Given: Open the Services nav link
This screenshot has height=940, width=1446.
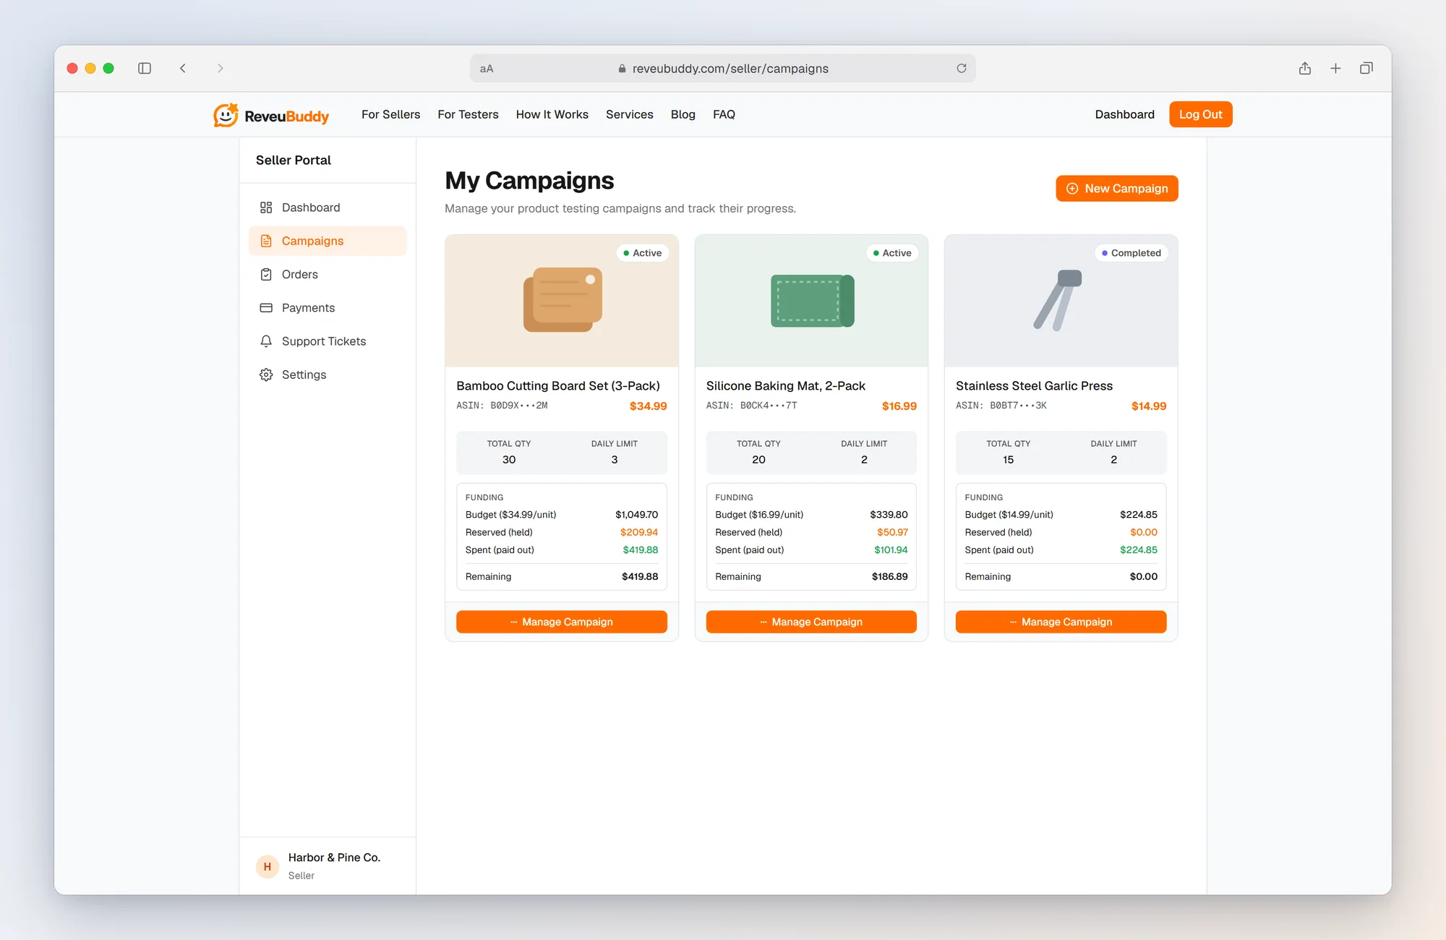Looking at the screenshot, I should 630,114.
